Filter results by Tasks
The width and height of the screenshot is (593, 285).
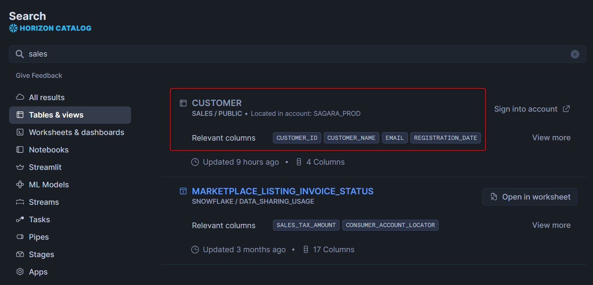(x=39, y=219)
